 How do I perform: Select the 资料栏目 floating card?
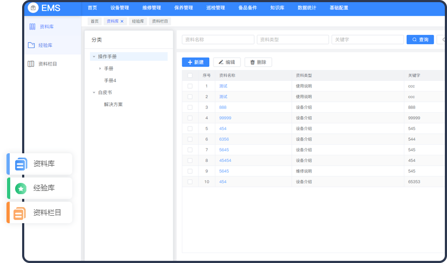pos(39,212)
